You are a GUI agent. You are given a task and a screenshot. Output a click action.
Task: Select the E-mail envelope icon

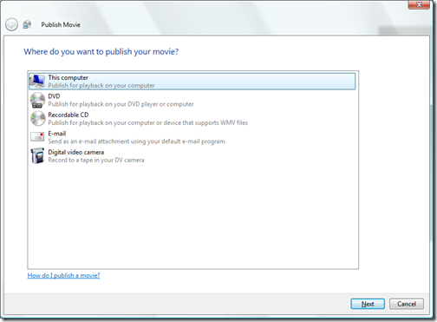point(37,137)
